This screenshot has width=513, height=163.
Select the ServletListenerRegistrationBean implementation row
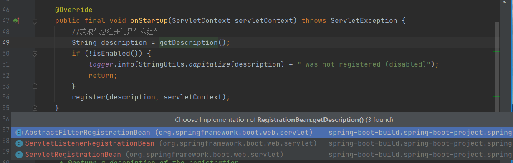262,143
